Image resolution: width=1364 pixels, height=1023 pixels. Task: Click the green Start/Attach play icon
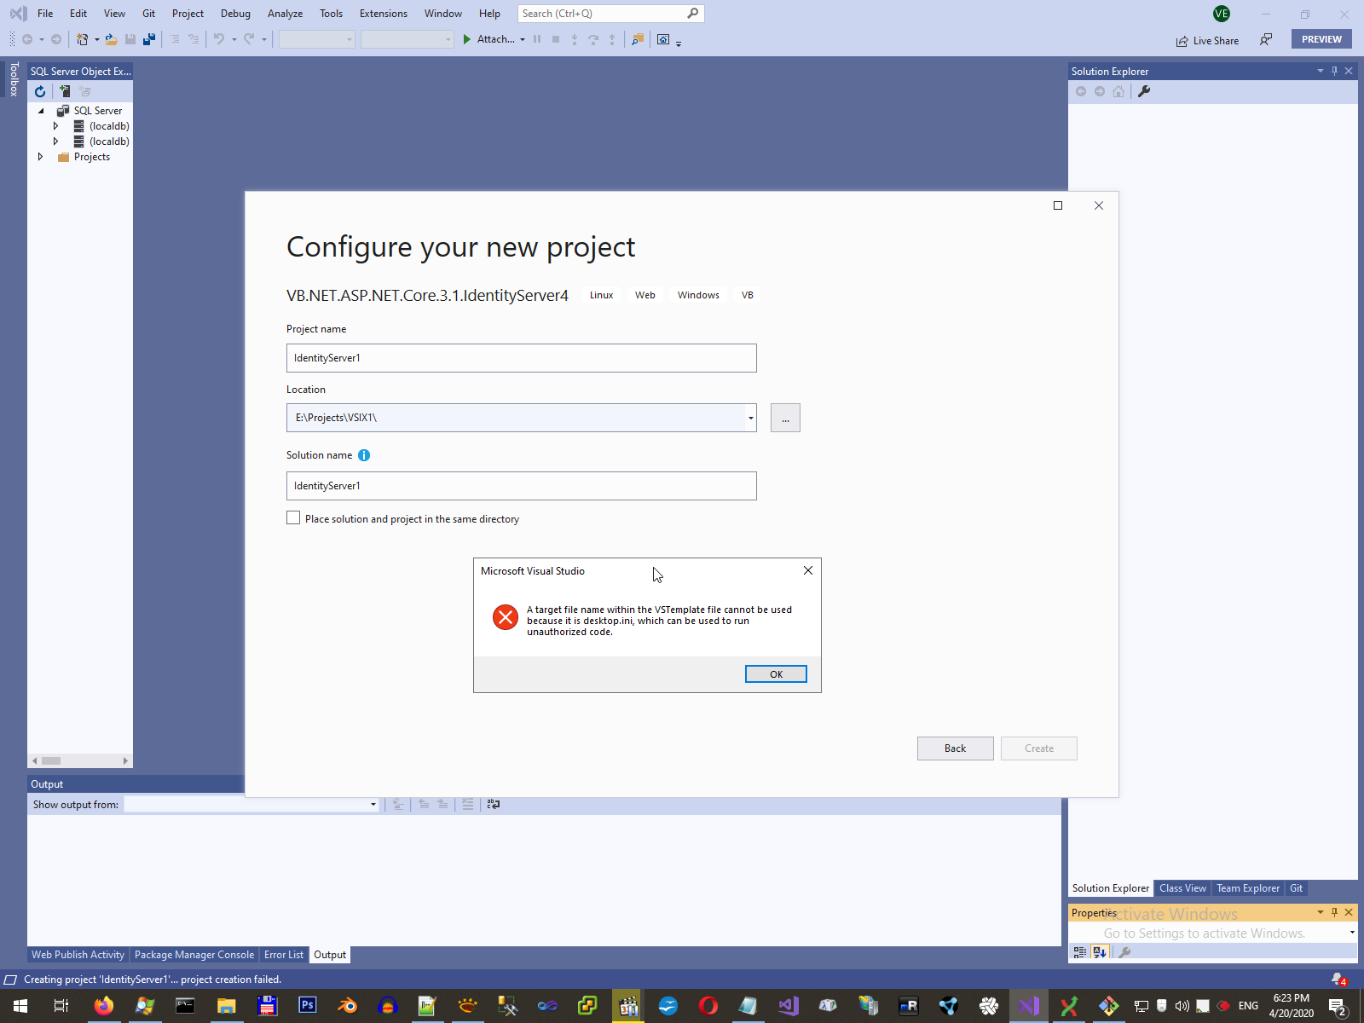467,39
